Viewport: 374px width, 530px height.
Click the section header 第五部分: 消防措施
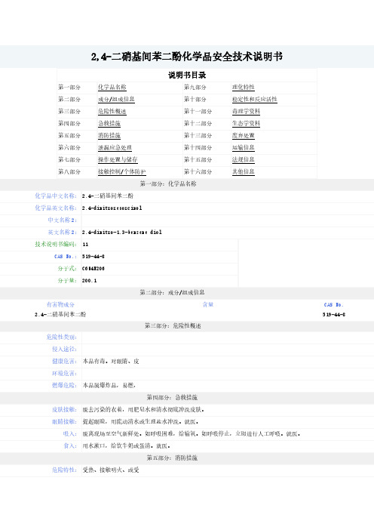coord(172,458)
